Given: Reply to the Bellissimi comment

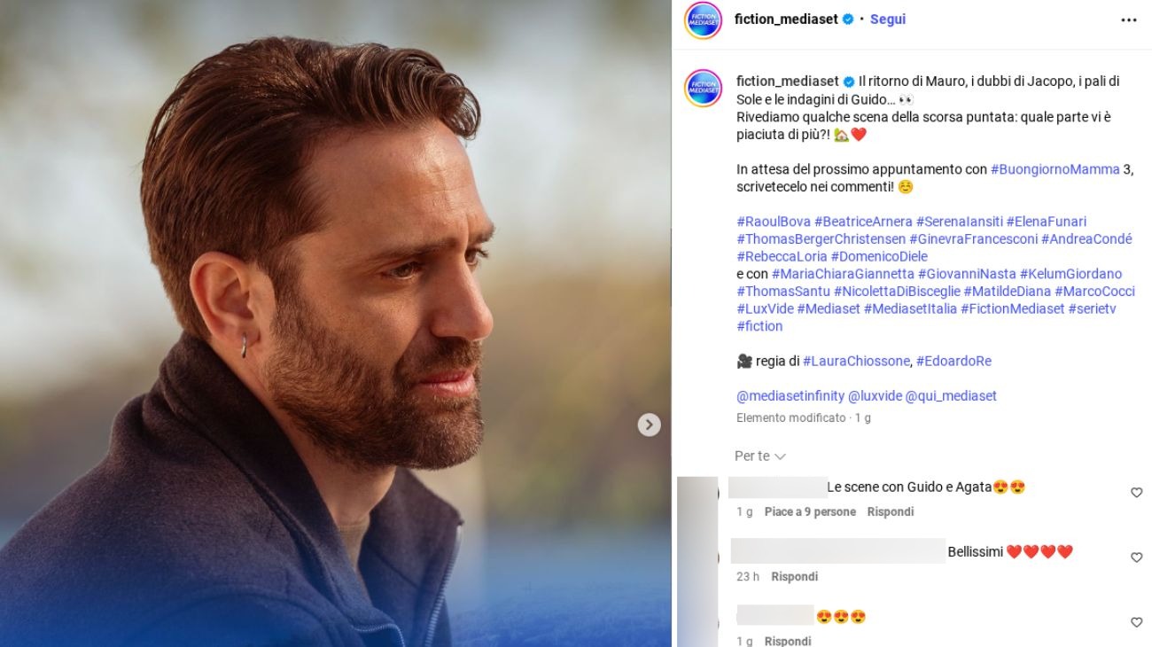Looking at the screenshot, I should tap(794, 576).
